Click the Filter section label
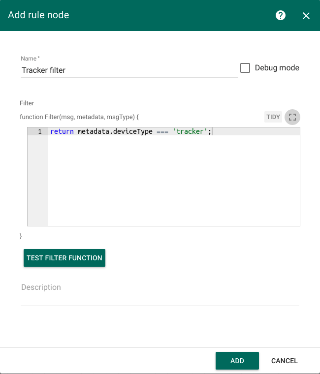 coord(27,103)
